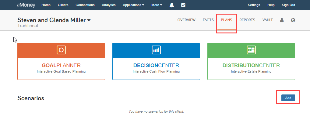Click the Scenarios heading
The width and height of the screenshot is (310, 130).
(x=31, y=98)
